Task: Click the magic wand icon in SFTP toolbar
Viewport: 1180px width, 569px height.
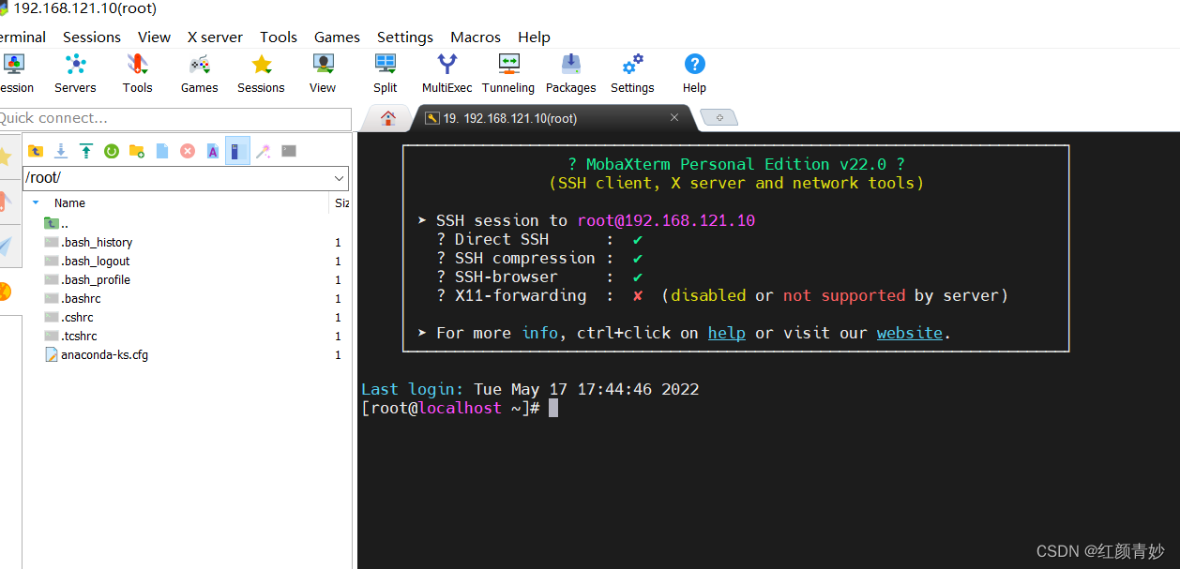Action: click(x=264, y=151)
